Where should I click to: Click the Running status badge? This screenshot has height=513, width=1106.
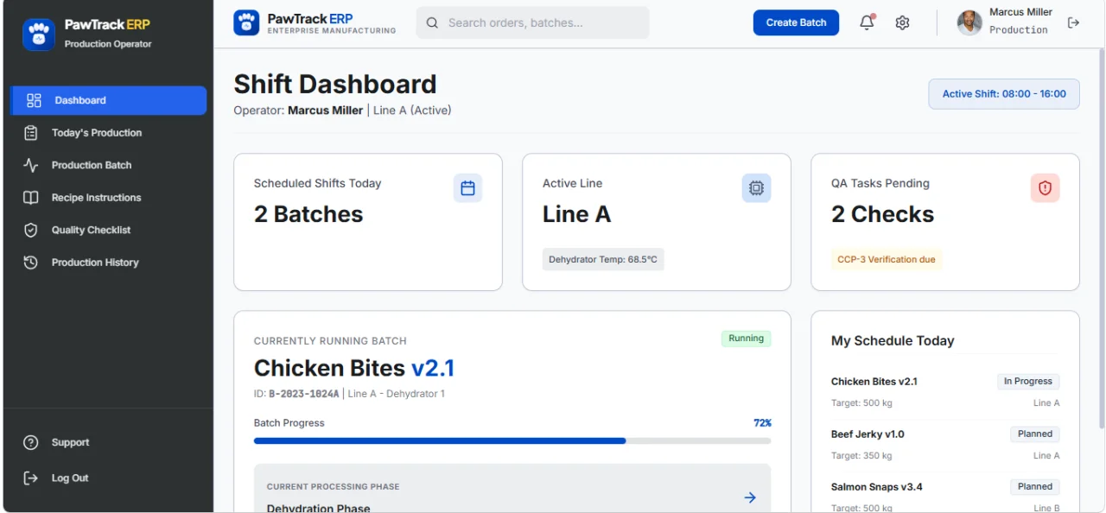(x=746, y=339)
